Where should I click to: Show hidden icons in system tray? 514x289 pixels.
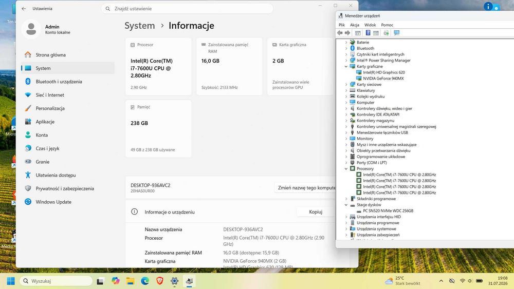tap(441, 281)
